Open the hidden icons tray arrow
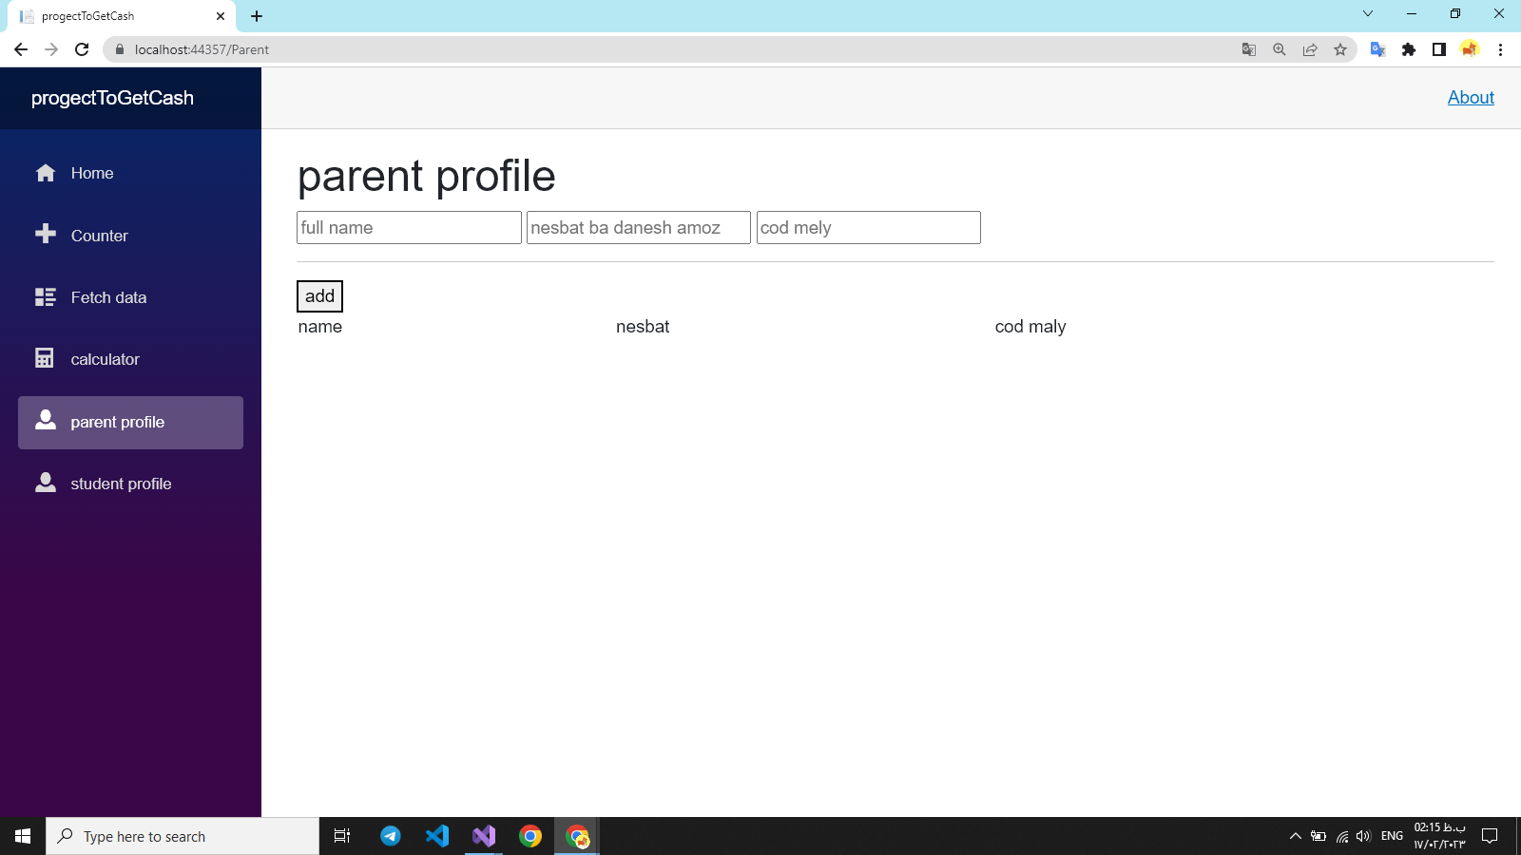 [x=1296, y=836]
